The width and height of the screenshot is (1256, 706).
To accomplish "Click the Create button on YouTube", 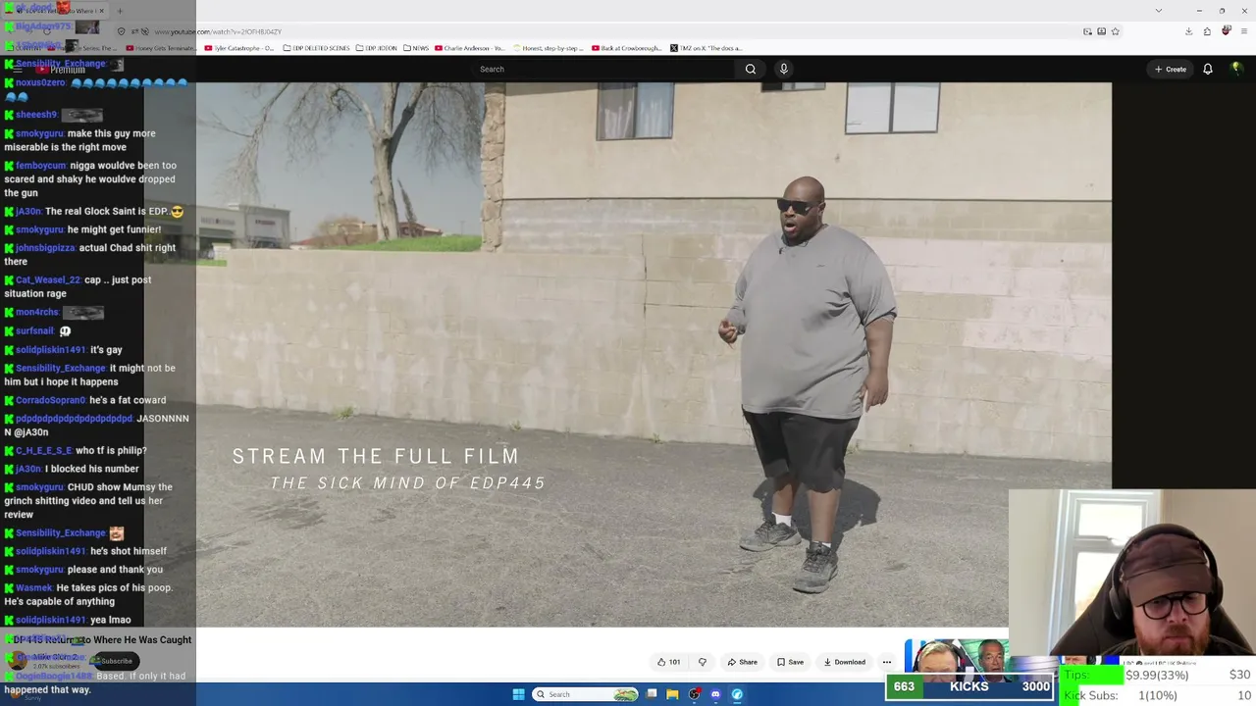I will click(1171, 69).
